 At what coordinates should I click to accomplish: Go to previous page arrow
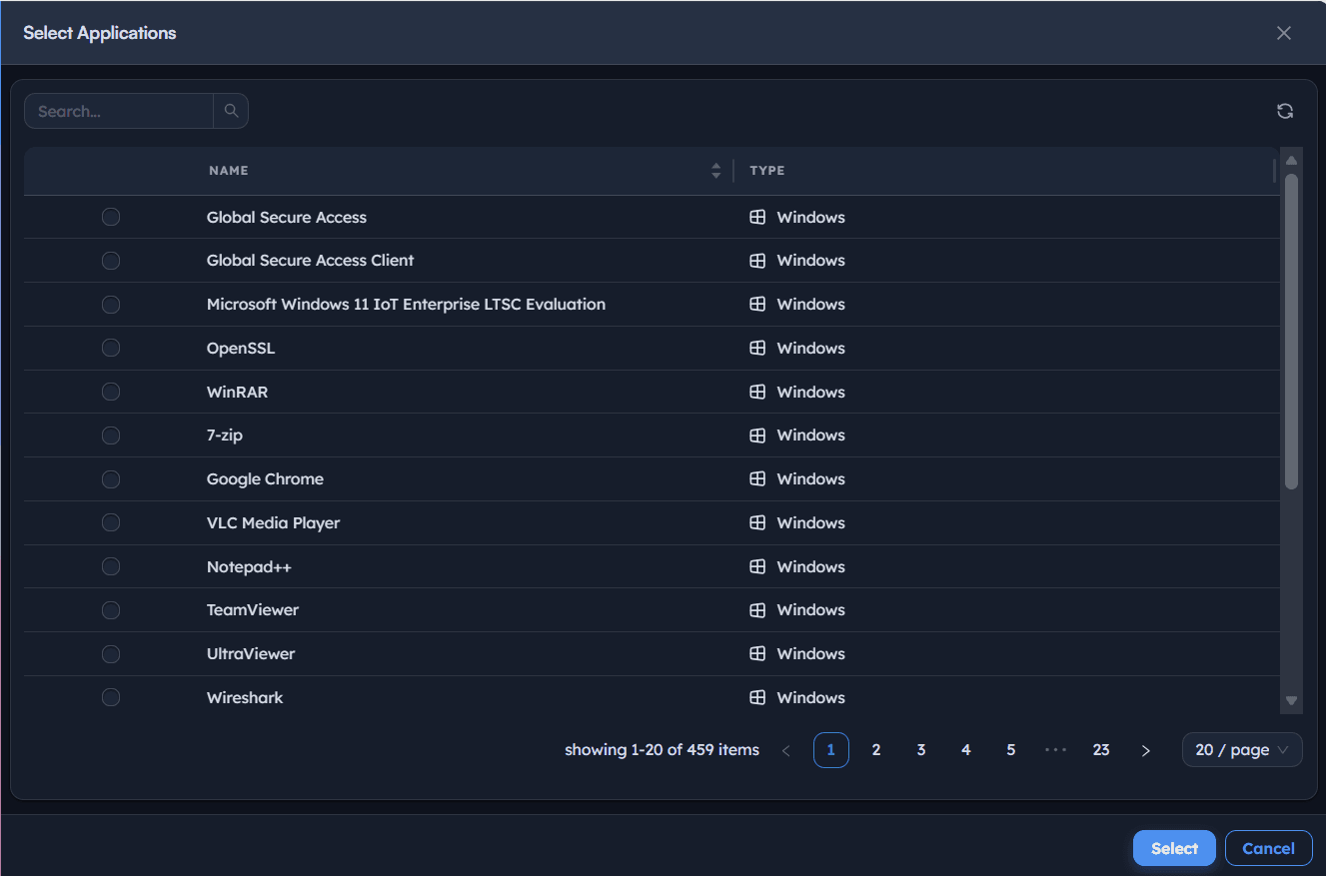[x=786, y=750]
